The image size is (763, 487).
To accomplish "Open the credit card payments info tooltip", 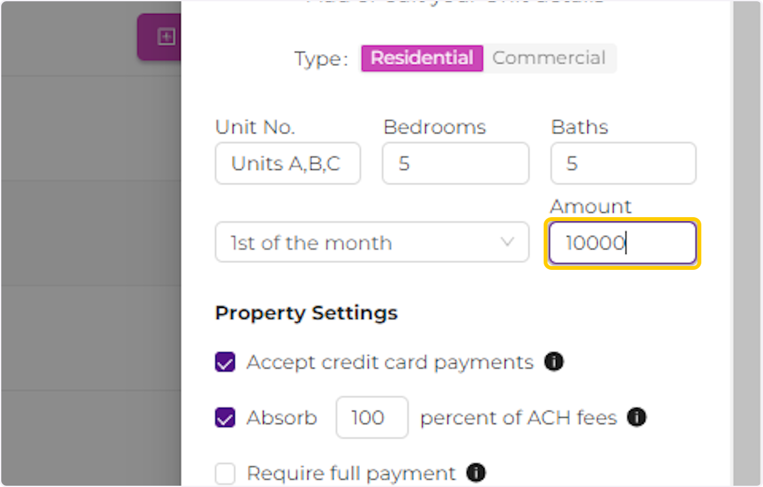I will [554, 361].
